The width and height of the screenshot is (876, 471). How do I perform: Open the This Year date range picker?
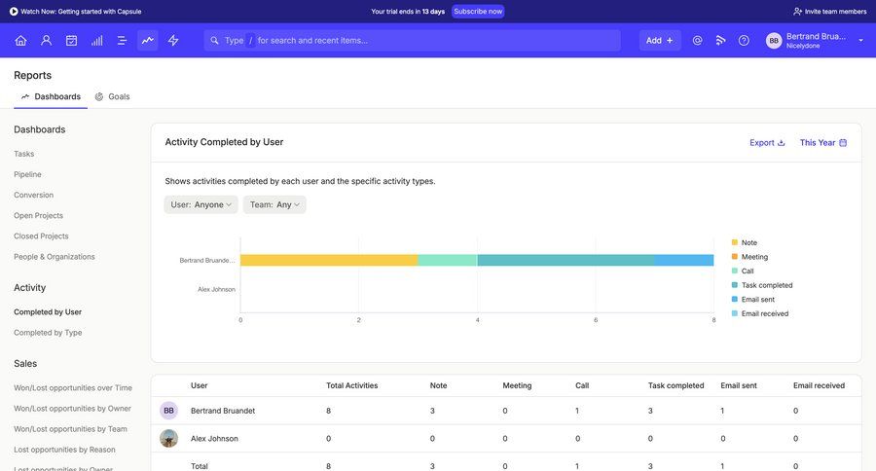(x=822, y=142)
